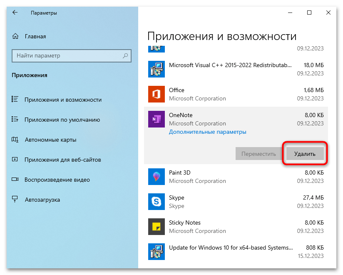Open Автономные карты section

pyautogui.click(x=50, y=140)
